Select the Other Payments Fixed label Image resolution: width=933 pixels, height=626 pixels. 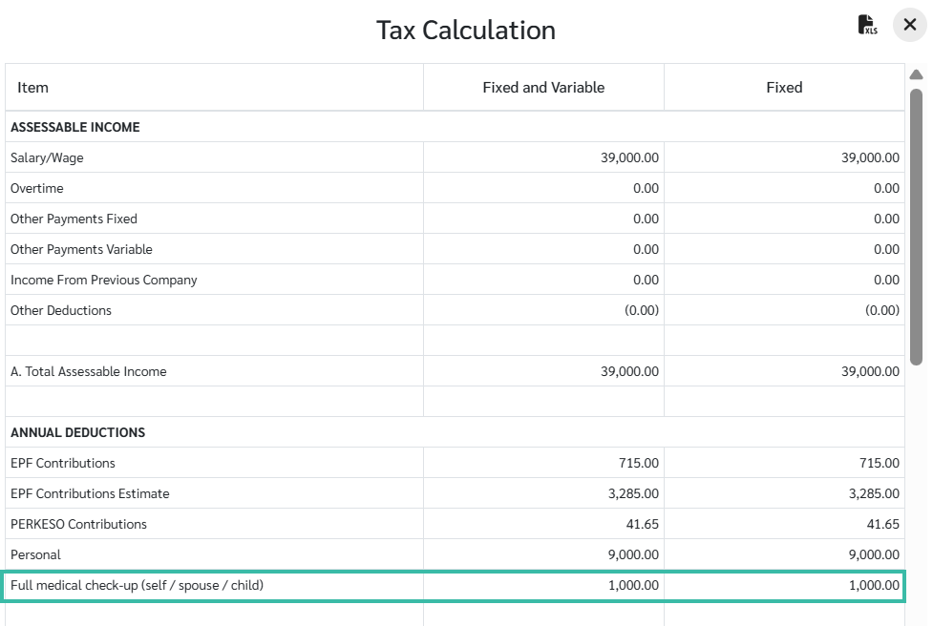click(x=74, y=219)
